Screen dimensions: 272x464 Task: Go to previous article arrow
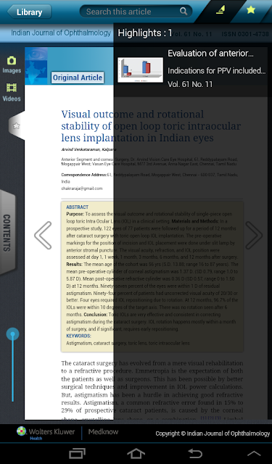pos(43,235)
